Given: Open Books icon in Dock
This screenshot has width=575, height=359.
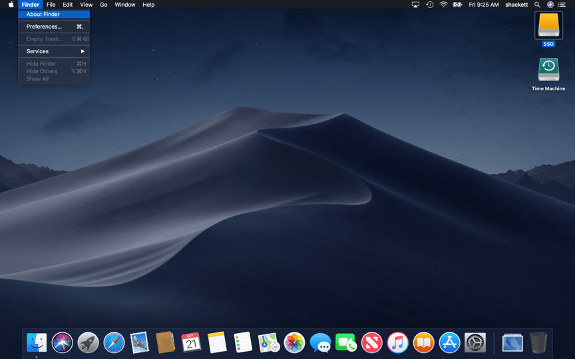Looking at the screenshot, I should point(423,342).
